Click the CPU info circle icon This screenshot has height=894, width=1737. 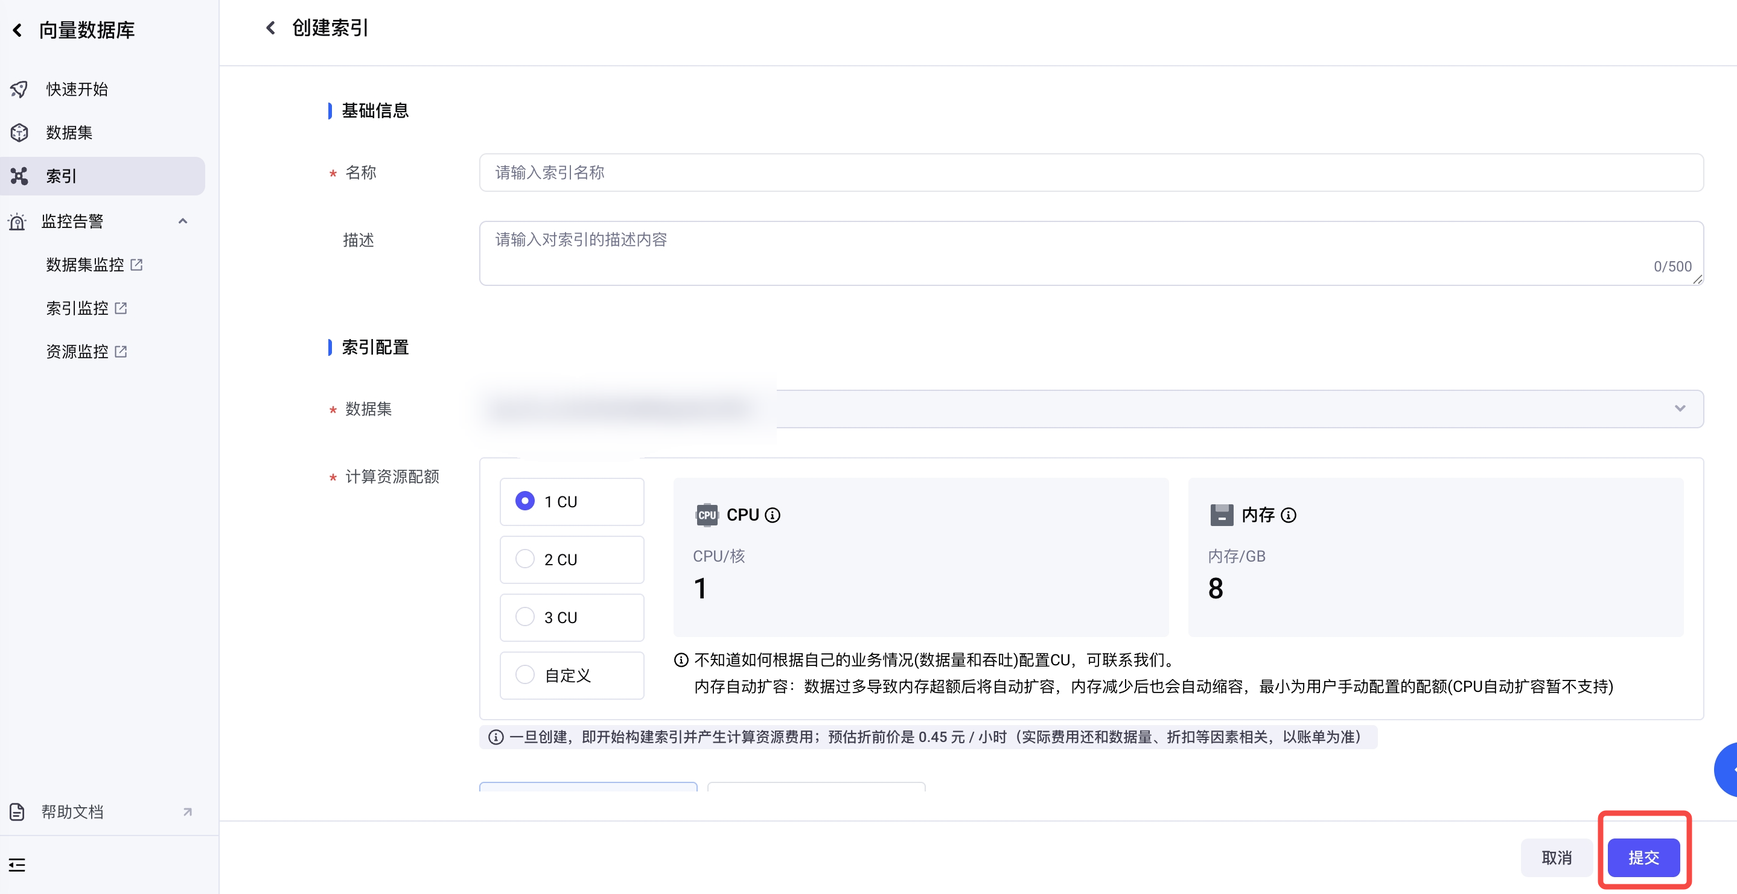[773, 515]
